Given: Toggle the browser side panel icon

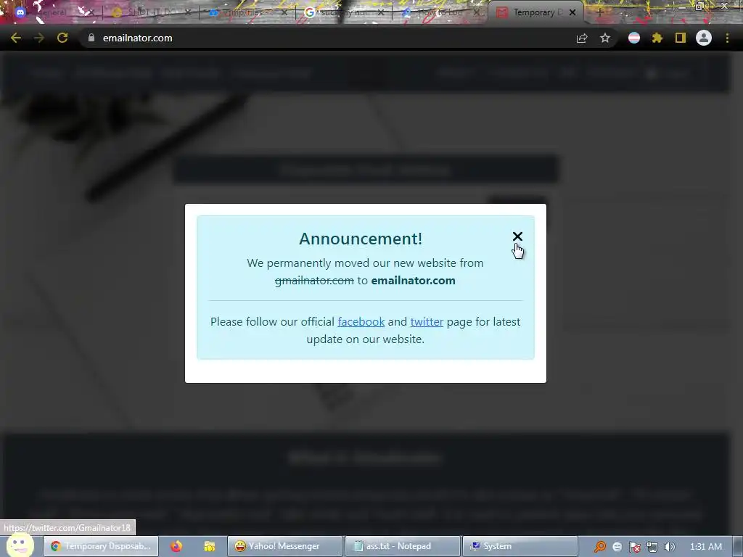Looking at the screenshot, I should [681, 38].
